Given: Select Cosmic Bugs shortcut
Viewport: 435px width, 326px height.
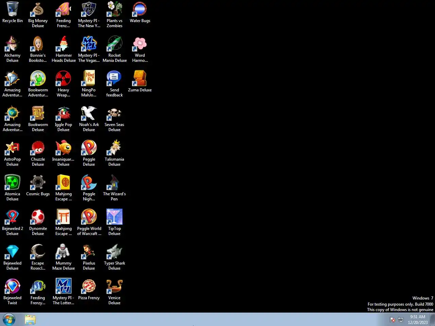Looking at the screenshot, I should (38, 182).
